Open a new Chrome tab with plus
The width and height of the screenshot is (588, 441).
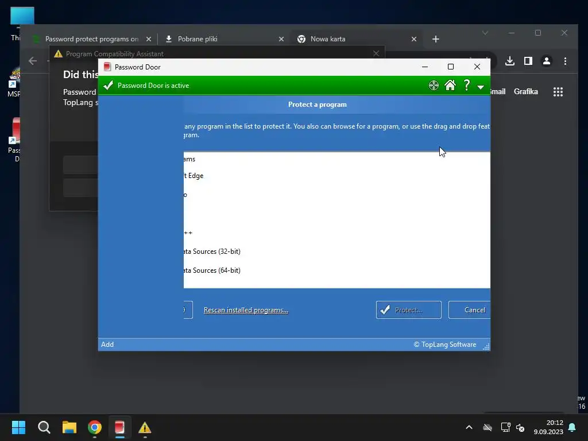point(436,39)
